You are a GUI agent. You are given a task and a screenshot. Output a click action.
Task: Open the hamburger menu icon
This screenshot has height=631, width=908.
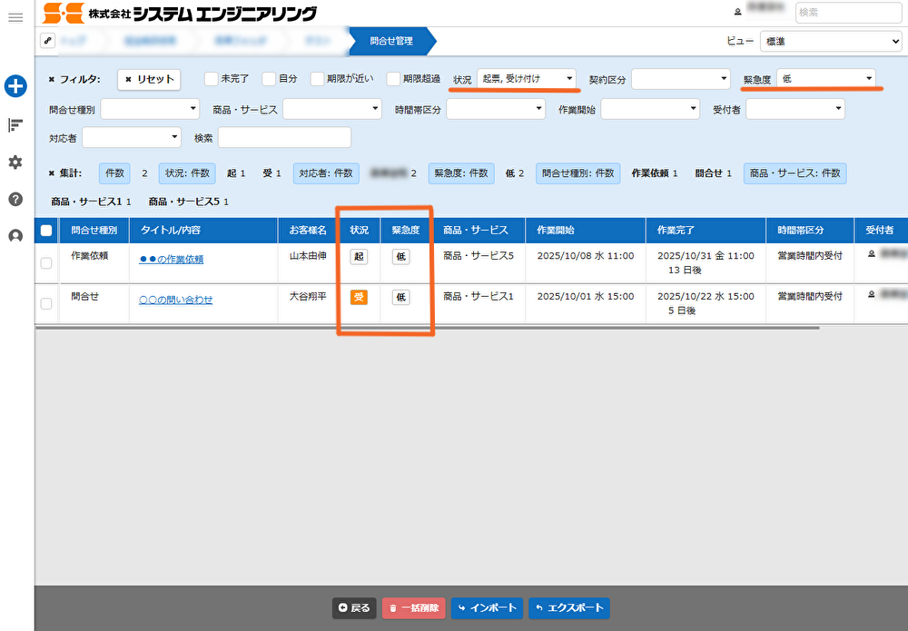pyautogui.click(x=15, y=17)
